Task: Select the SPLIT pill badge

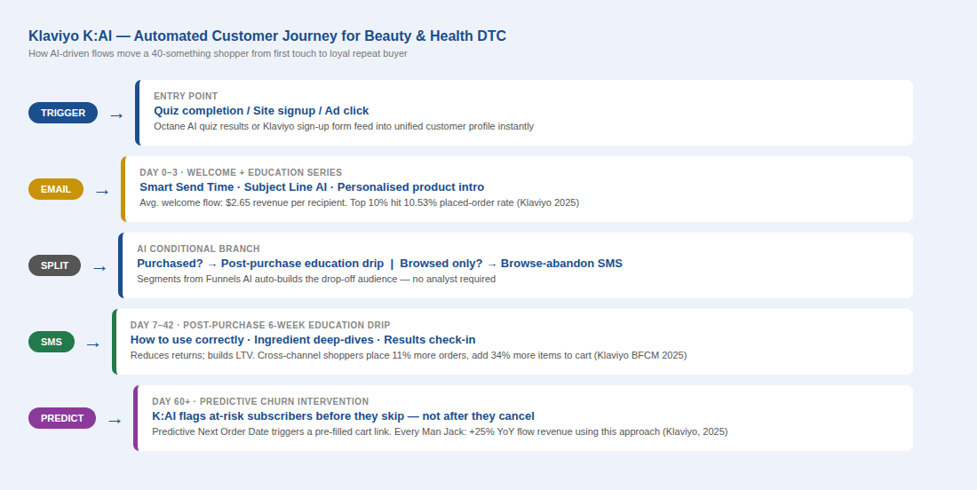Action: [55, 265]
